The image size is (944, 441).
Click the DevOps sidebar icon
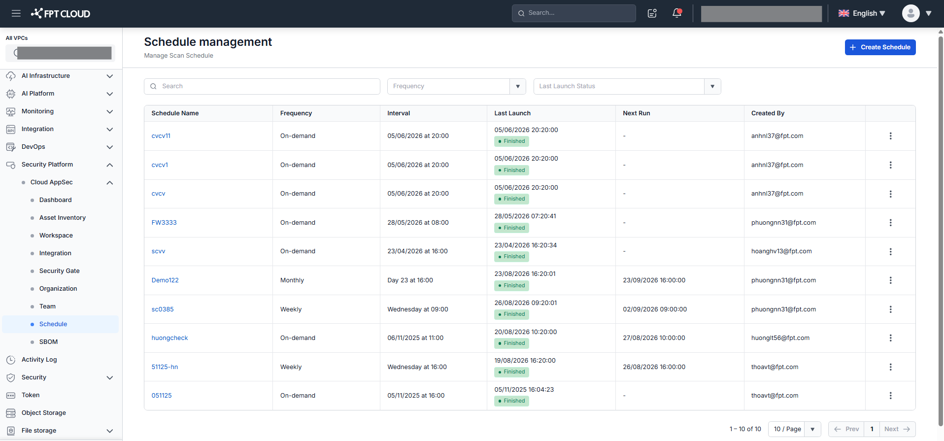(11, 147)
